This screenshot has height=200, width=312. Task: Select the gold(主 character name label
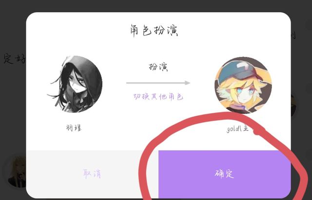[238, 129]
